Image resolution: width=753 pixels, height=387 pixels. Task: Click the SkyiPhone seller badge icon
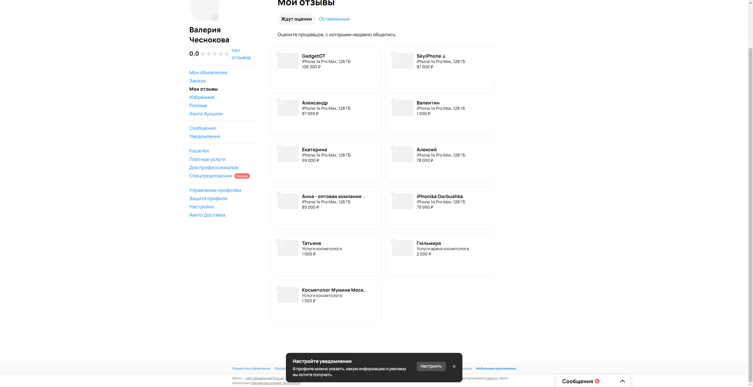[x=444, y=56]
